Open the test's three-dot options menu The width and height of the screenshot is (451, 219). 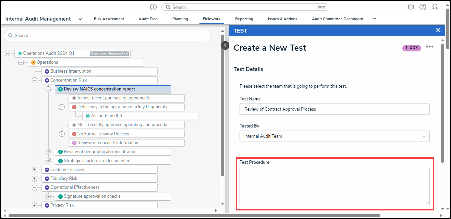429,47
